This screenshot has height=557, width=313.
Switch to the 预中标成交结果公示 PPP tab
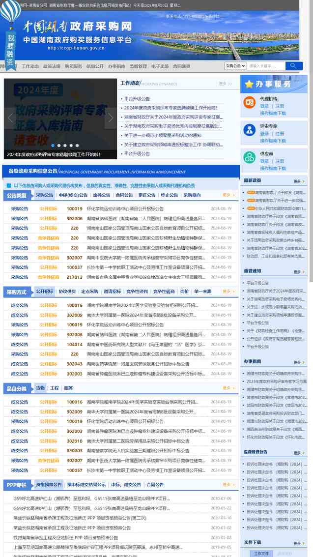pos(86,485)
